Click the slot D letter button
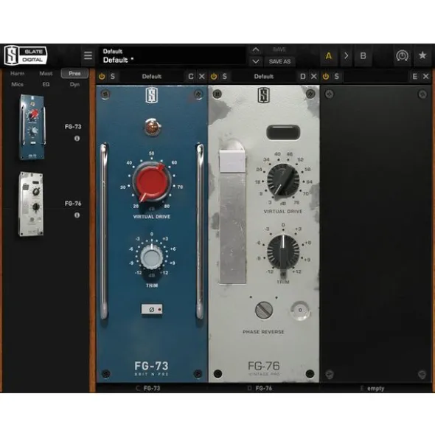 point(303,77)
